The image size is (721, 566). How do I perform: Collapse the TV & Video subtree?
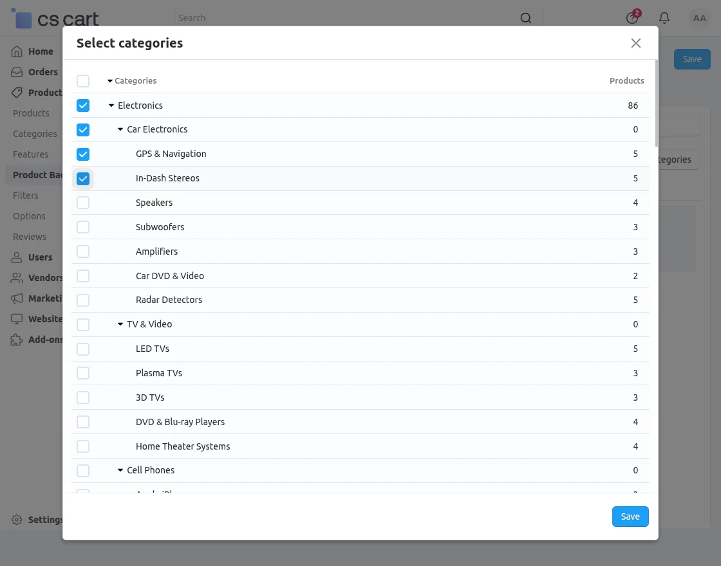tap(120, 324)
